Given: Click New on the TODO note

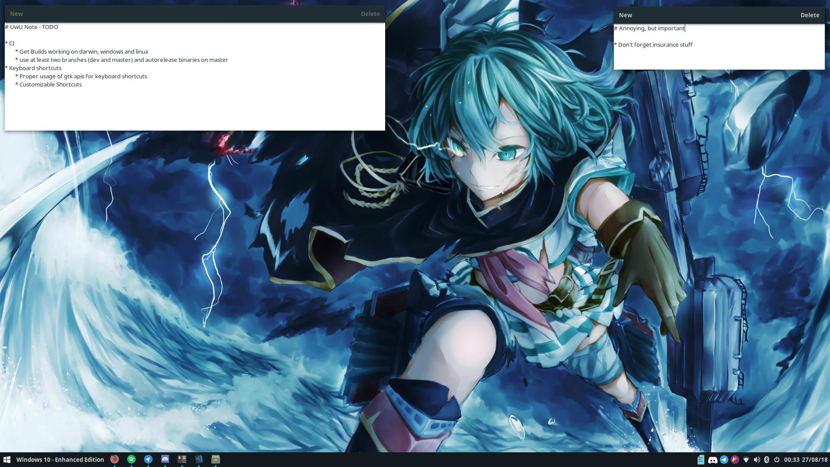Looking at the screenshot, I should (x=16, y=14).
